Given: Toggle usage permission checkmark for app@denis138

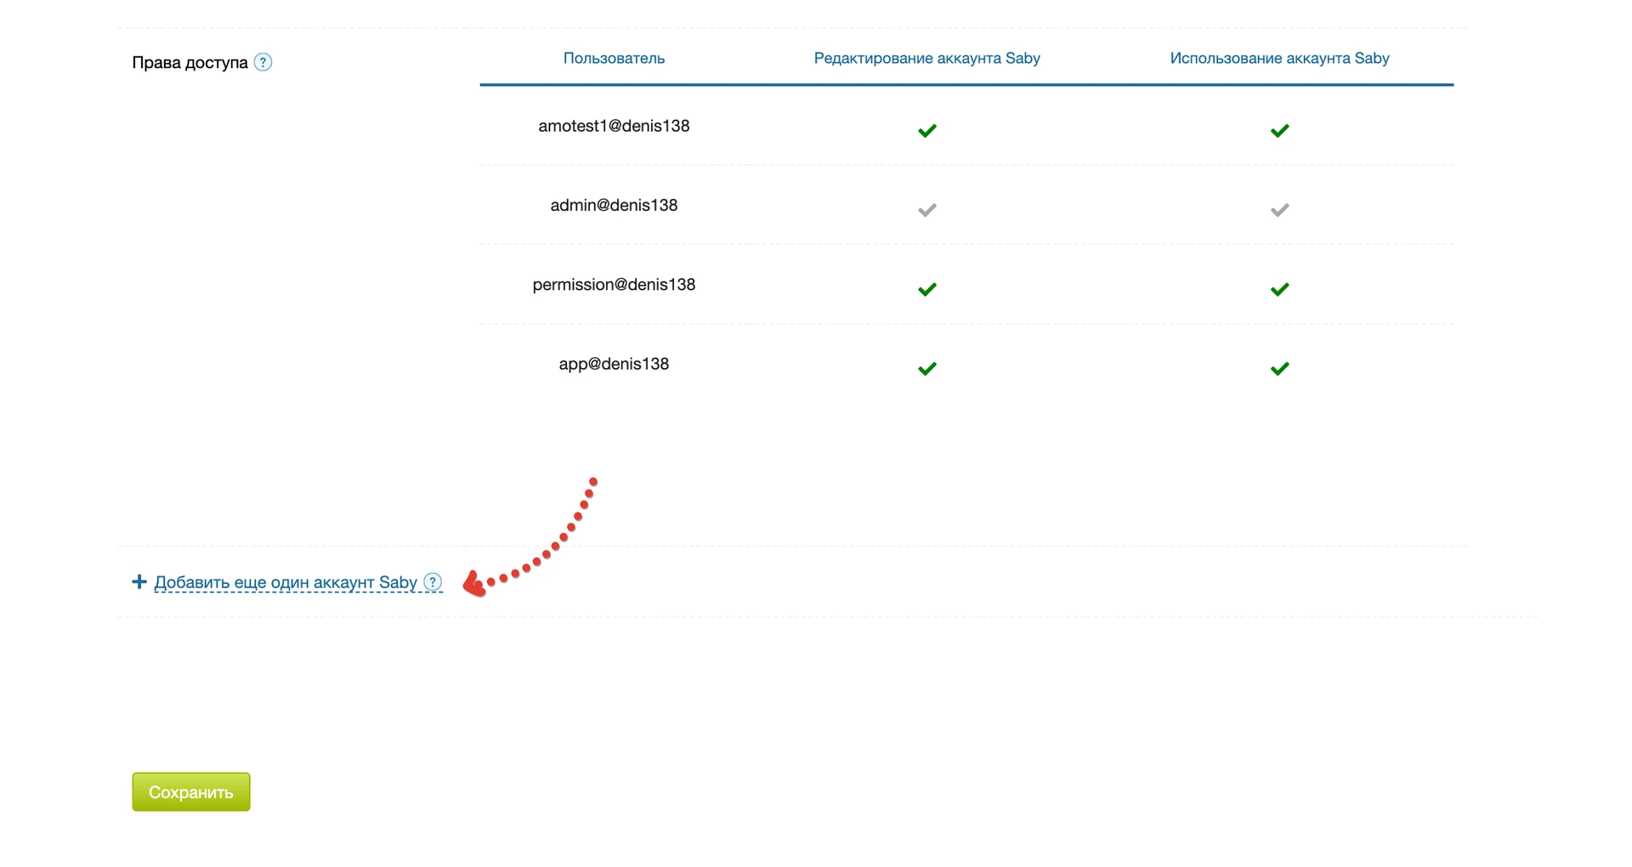Looking at the screenshot, I should tap(1279, 368).
